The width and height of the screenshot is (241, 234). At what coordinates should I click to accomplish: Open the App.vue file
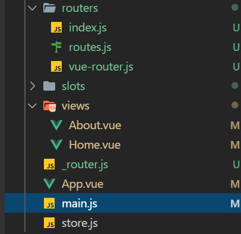tap(83, 184)
